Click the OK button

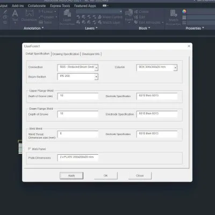(x=106, y=176)
